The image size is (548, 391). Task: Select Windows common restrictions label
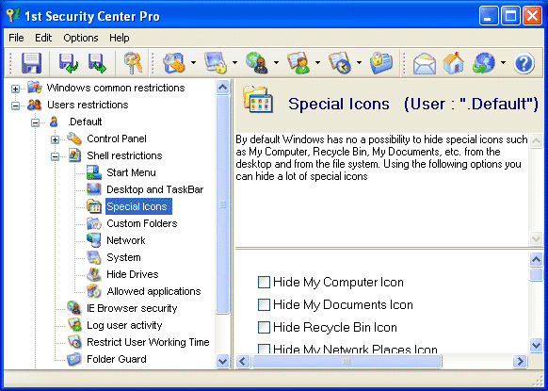[x=116, y=88]
